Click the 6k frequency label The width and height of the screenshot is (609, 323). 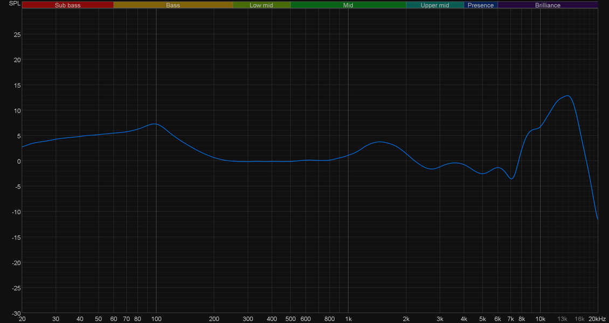(497, 319)
